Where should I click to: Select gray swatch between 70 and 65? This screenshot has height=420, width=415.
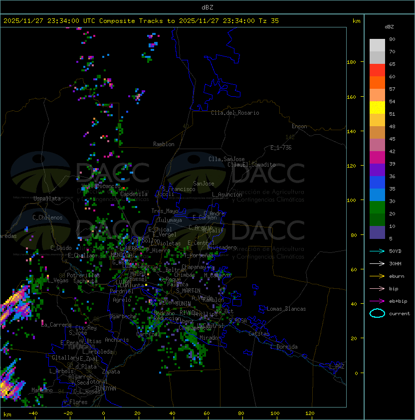click(377, 57)
